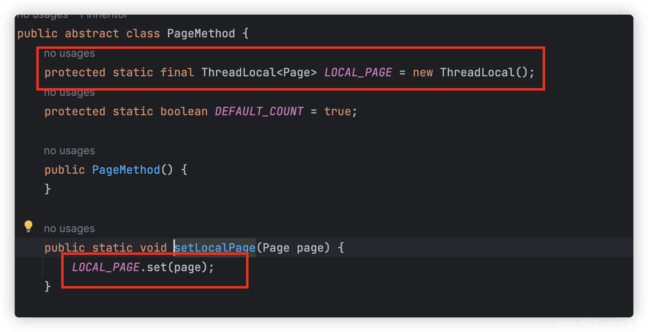
Task: Click 'no usages' hint above PageMethod constructor
Action: click(x=69, y=151)
